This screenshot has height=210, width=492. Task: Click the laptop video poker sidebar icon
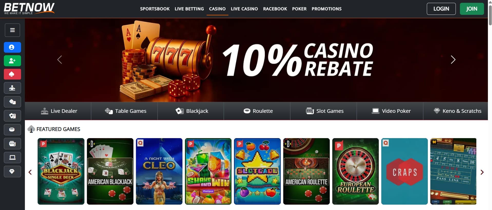coord(12,157)
